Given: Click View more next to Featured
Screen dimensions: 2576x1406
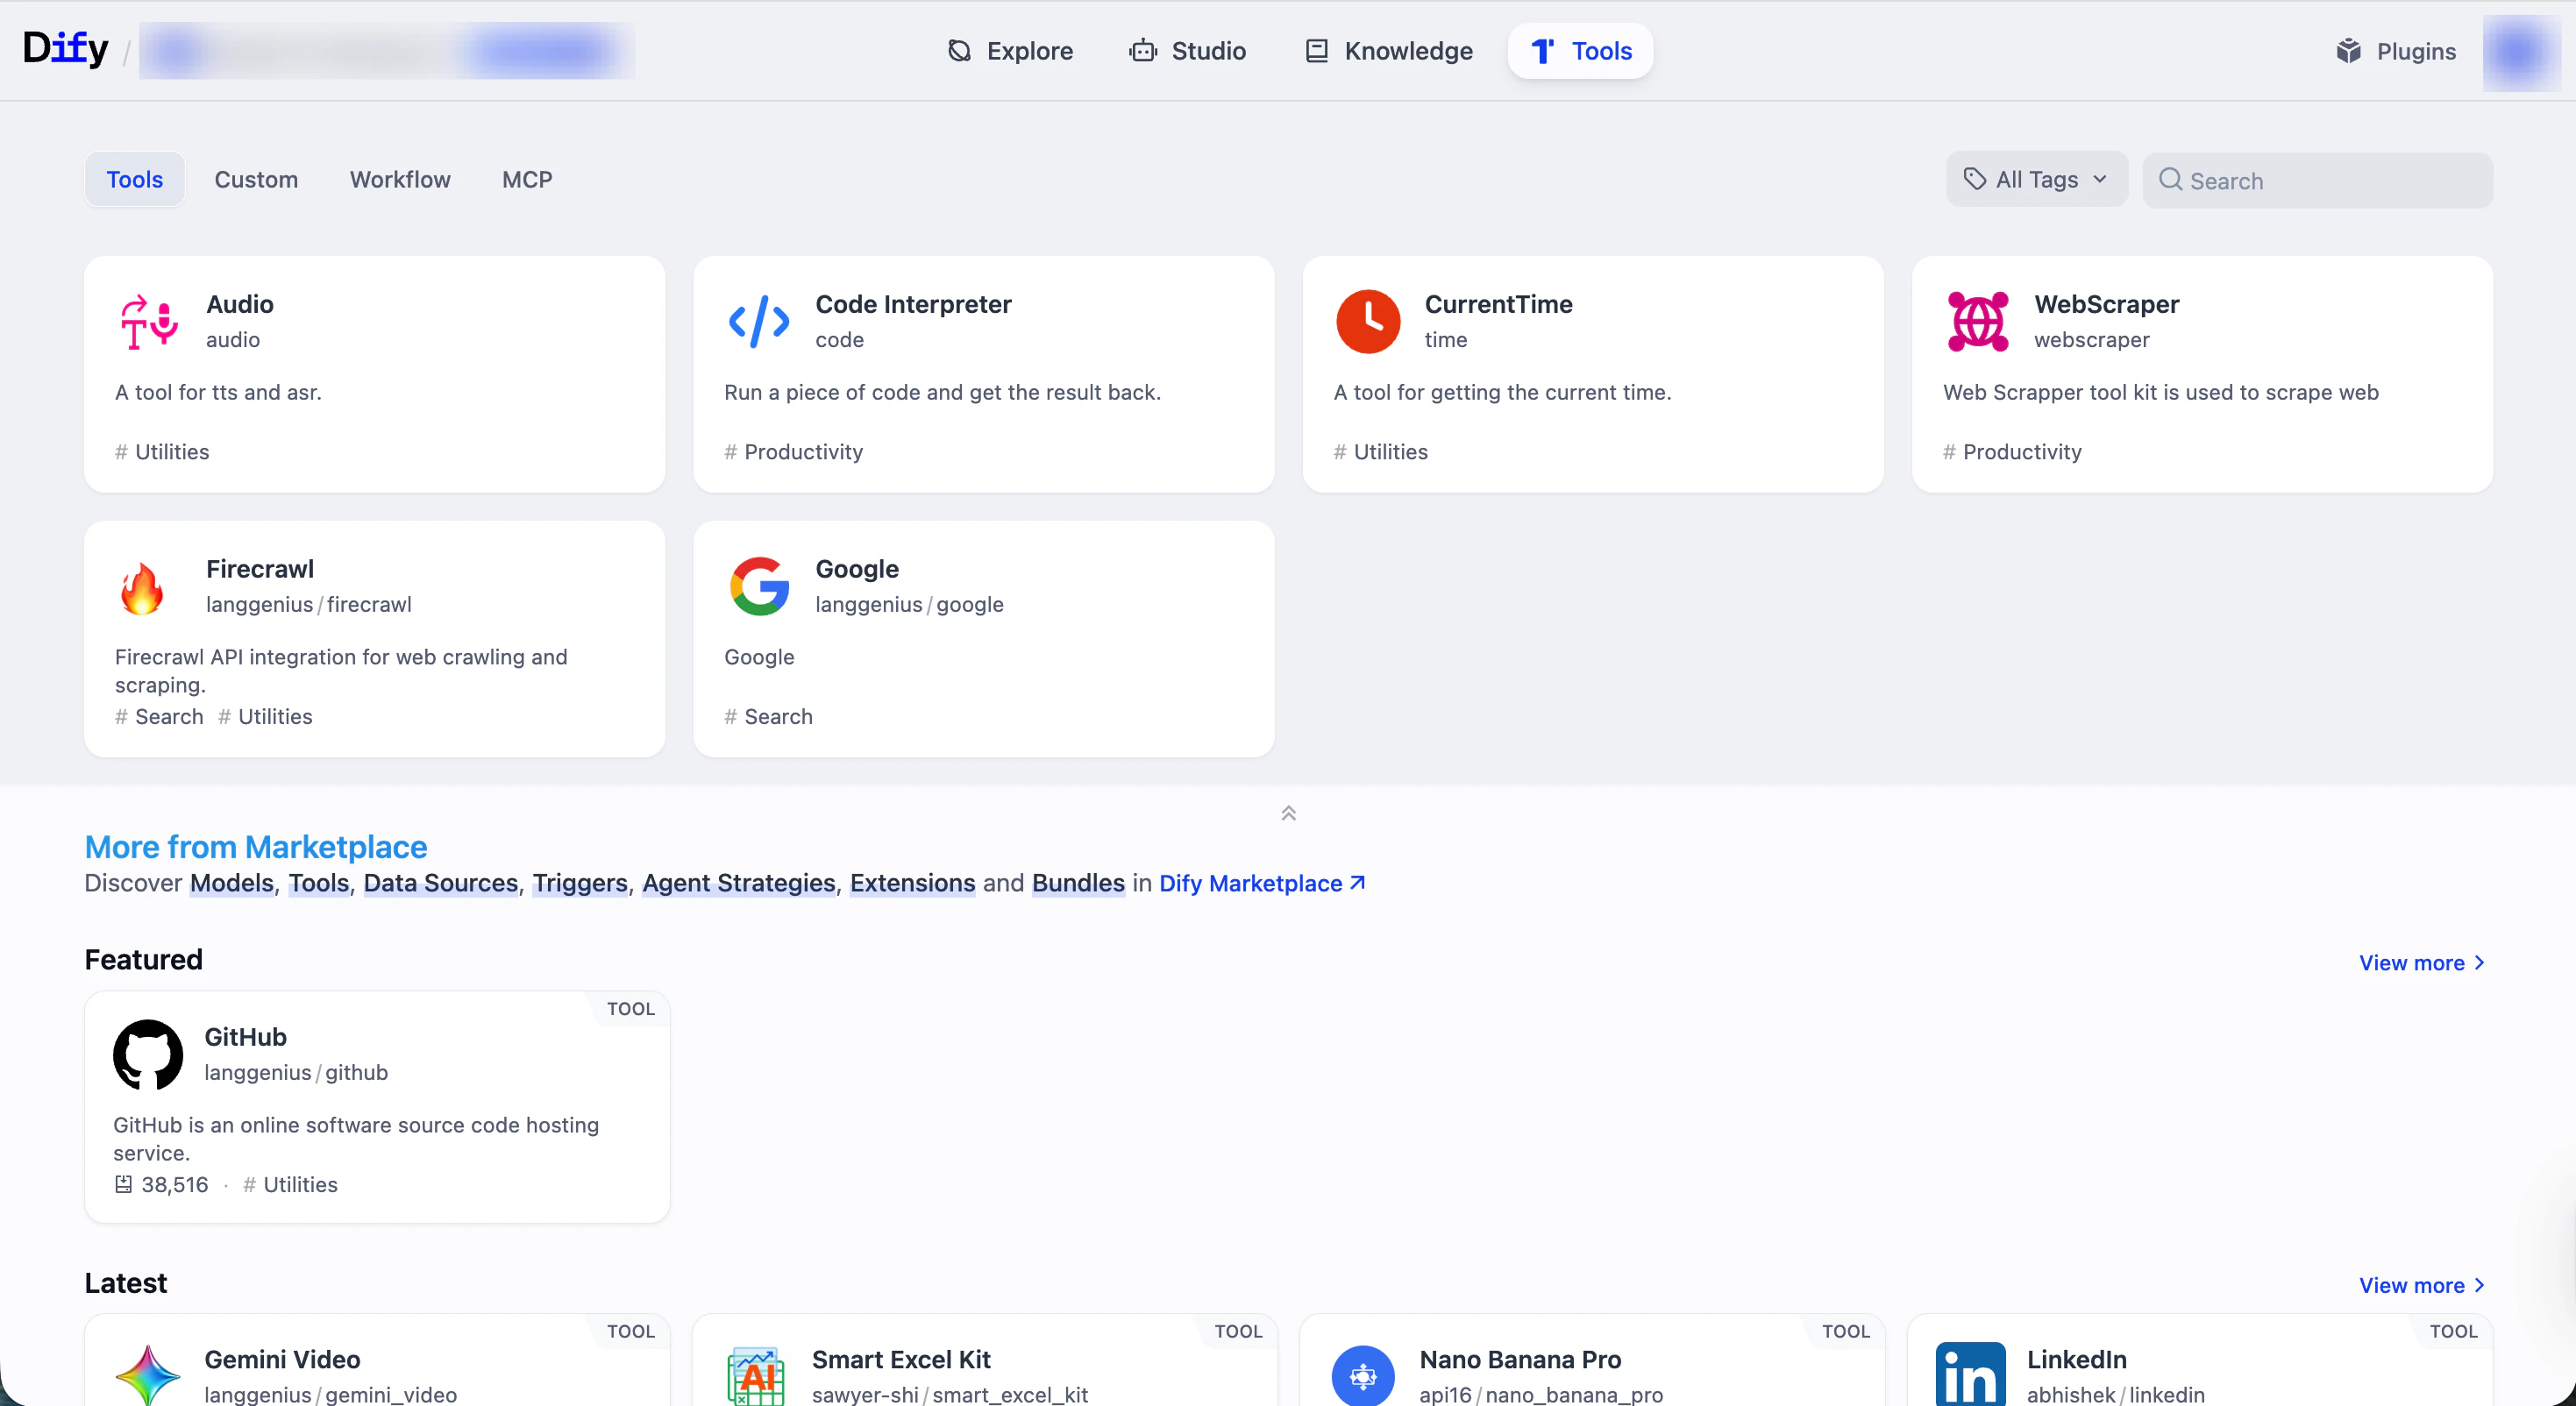Looking at the screenshot, I should [x=2421, y=963].
